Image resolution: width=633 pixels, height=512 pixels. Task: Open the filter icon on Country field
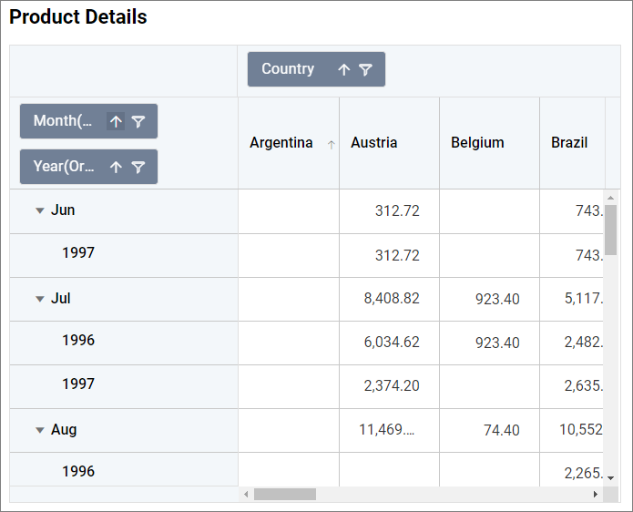tap(365, 70)
